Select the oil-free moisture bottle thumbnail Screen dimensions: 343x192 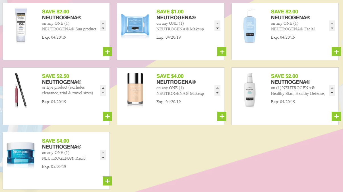point(250,90)
